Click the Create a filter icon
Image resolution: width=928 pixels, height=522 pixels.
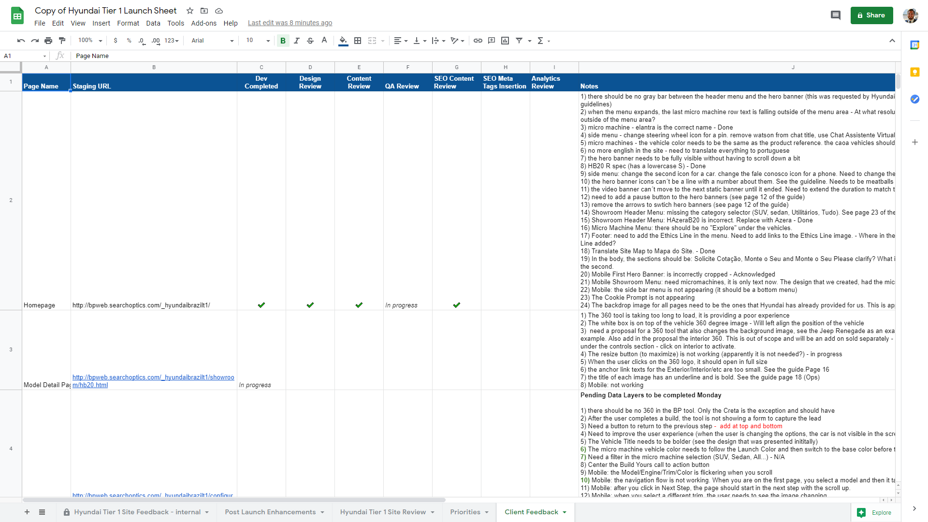[519, 41]
